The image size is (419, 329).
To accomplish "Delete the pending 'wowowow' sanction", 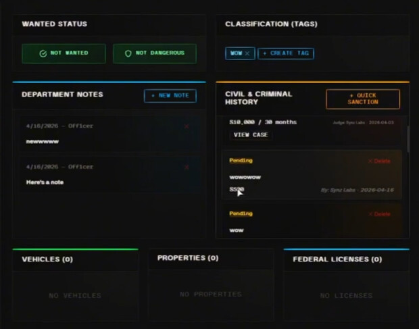I will pos(379,161).
